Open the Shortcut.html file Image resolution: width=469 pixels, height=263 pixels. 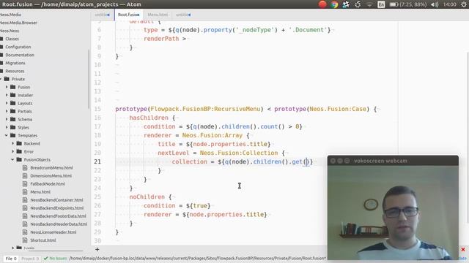coord(43,240)
